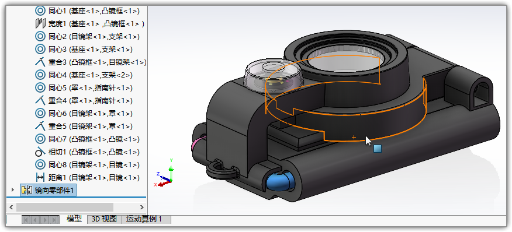Select mate 重合5 (目镜架<1>,罩<1>)
Viewport: 512px width, 232px height.
pos(90,126)
